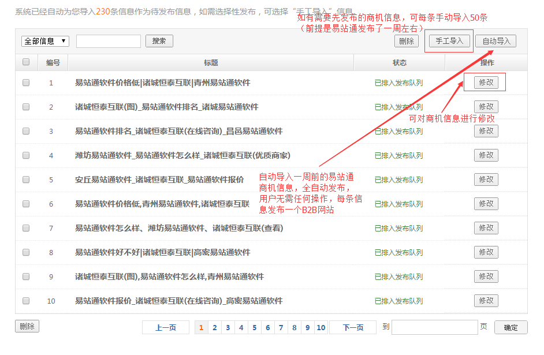544x355 pixels.
Task: Click the 手工导入 manual import button
Action: [449, 41]
